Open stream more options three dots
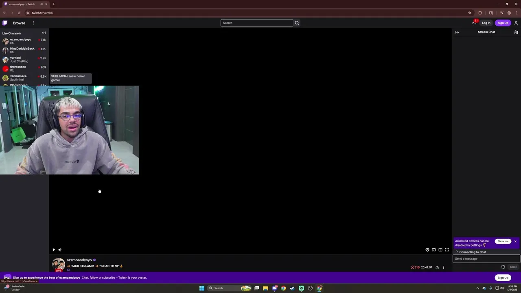This screenshot has height=293, width=521. (444, 267)
